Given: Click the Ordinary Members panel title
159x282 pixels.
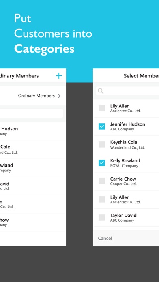Looking at the screenshot, I should tap(19, 76).
